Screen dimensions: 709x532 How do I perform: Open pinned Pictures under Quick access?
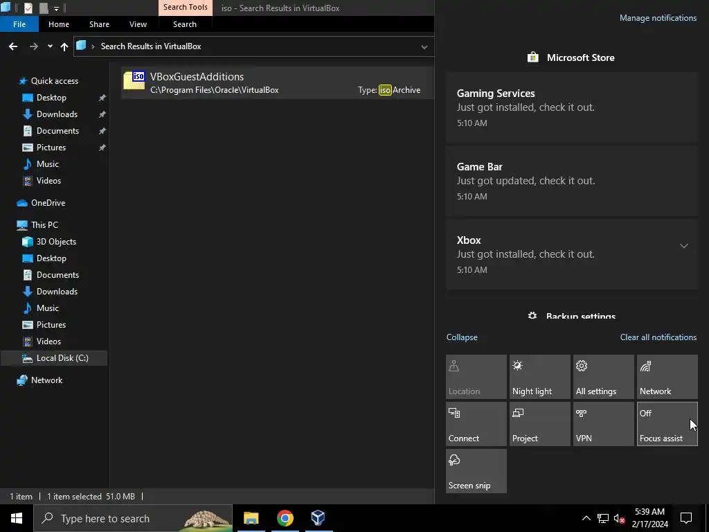51,148
